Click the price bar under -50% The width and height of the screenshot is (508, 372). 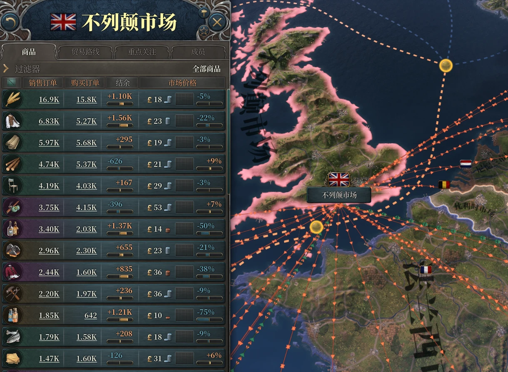tap(209, 233)
